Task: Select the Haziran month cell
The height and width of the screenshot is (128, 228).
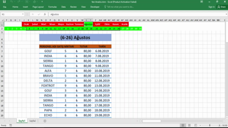Action: coord(70,24)
